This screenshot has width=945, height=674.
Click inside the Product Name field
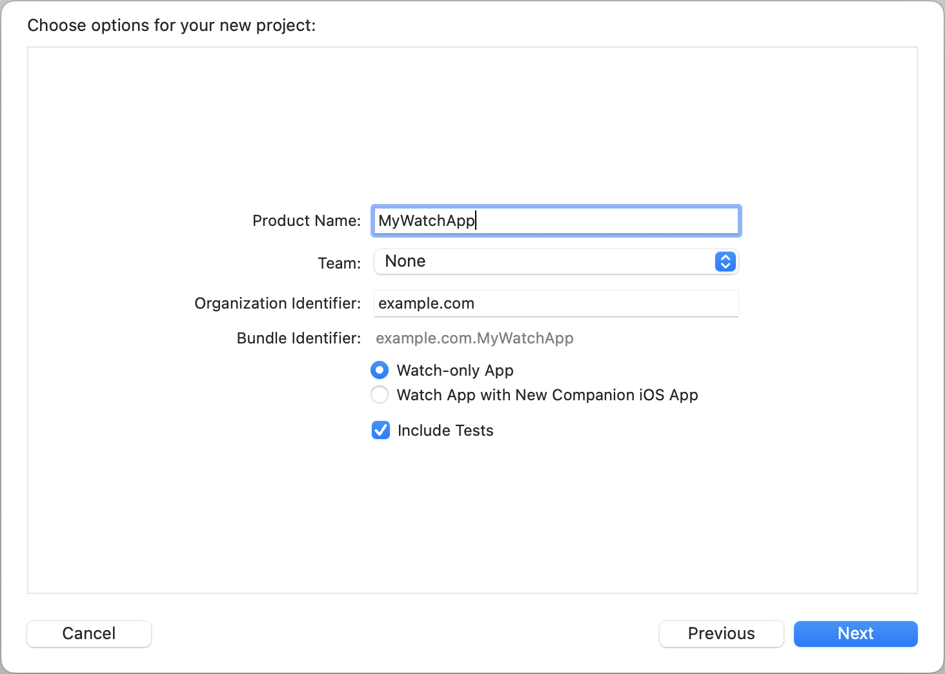(x=555, y=220)
